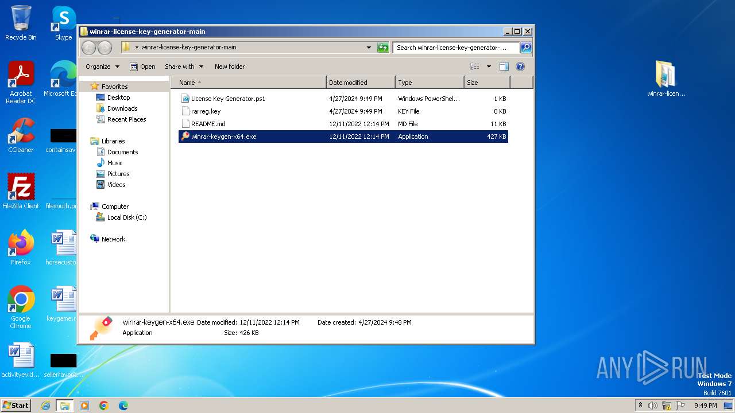Select Computer in the navigation pane
Image resolution: width=735 pixels, height=413 pixels.
click(110, 206)
